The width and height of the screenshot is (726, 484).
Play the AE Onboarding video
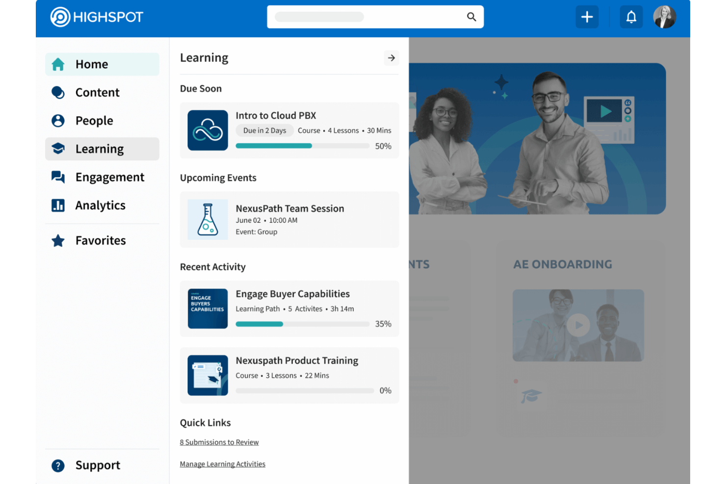[x=578, y=325]
